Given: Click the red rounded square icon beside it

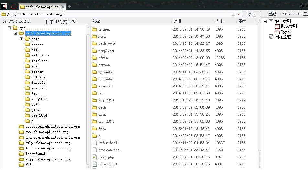Looking at the screenshot, I should click(14, 7).
